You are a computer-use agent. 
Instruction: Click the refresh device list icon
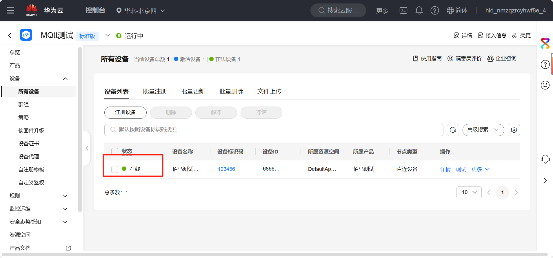point(453,130)
